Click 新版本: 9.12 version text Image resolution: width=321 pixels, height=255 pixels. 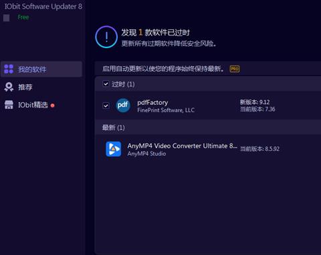click(x=255, y=102)
